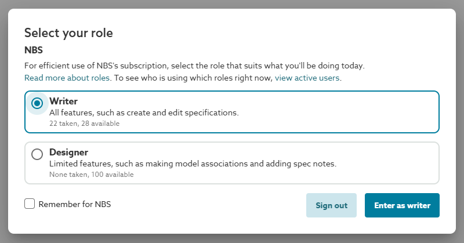This screenshot has width=464, height=243.
Task: Tick the Remember for NBS checkbox
Action: tap(30, 204)
